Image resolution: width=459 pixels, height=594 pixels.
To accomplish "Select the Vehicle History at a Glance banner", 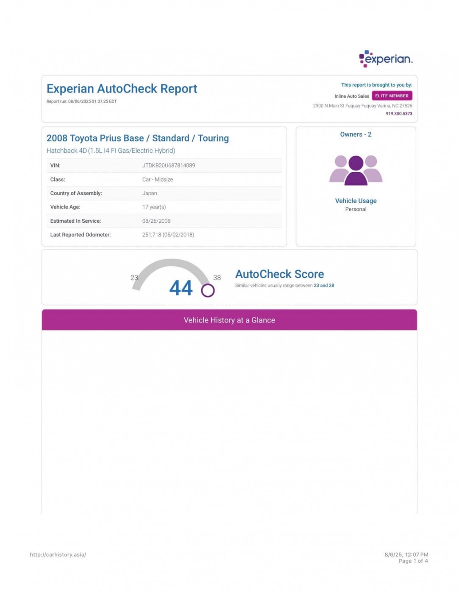I will pos(229,320).
